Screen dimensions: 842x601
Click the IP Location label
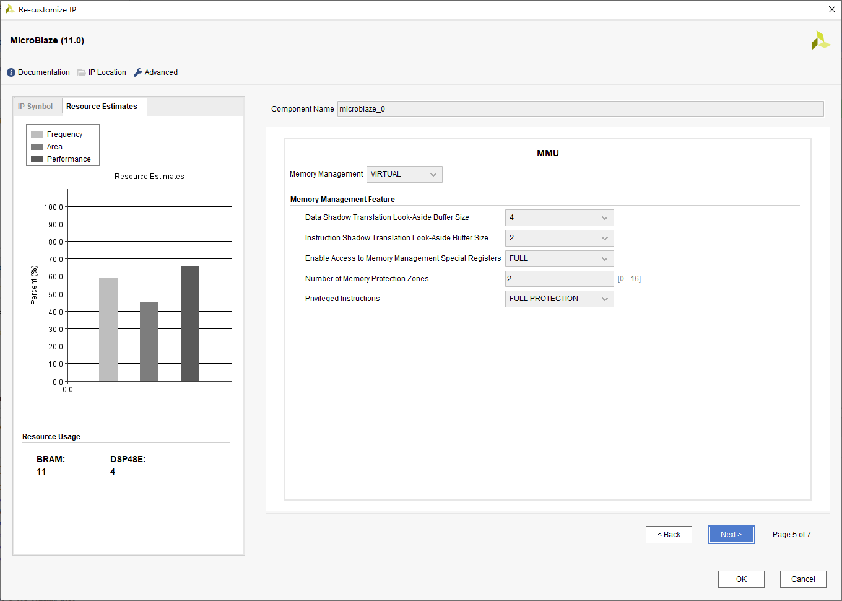point(107,72)
